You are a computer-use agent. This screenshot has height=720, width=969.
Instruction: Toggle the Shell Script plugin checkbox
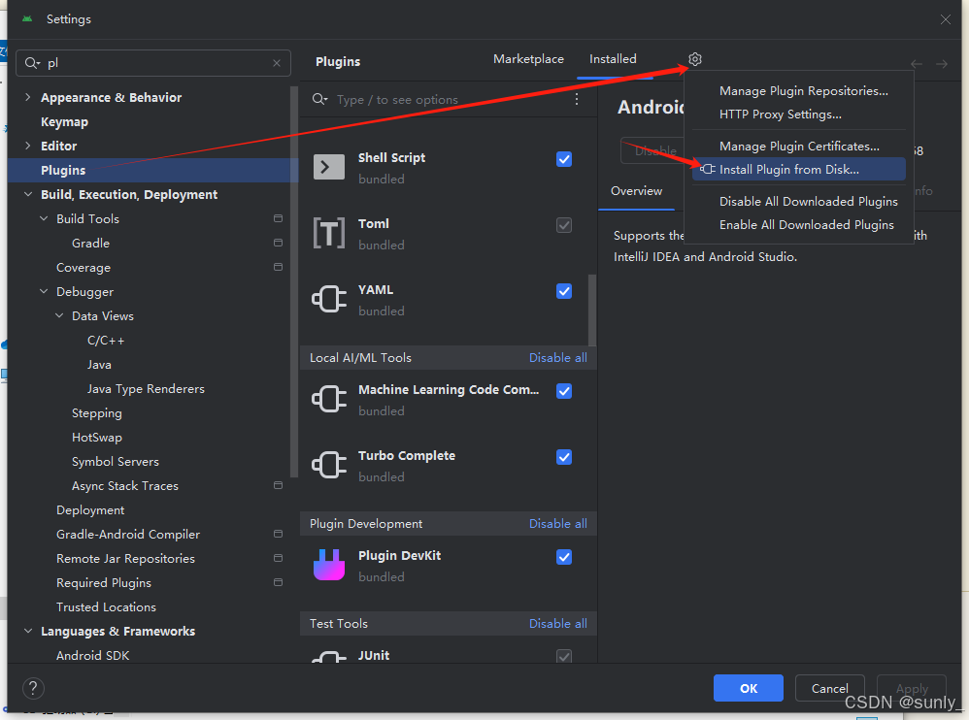(564, 159)
